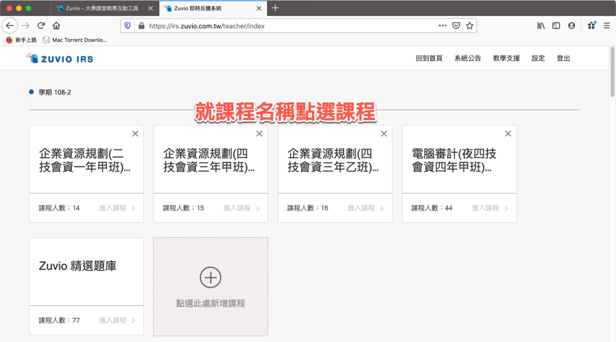
Task: Open the What's New gift icon
Action: [x=591, y=26]
